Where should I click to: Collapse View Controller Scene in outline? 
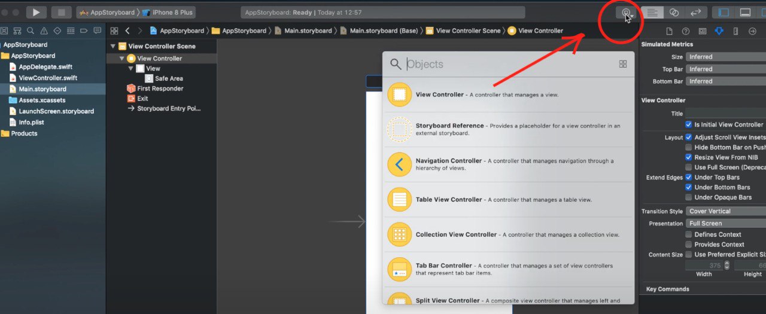tap(113, 46)
